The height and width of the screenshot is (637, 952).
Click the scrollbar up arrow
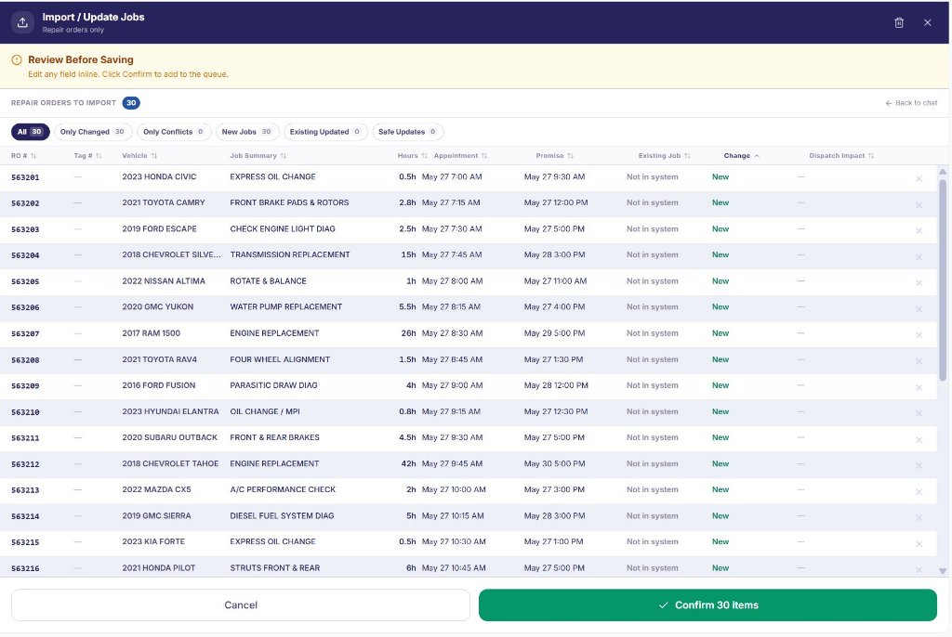pos(943,173)
